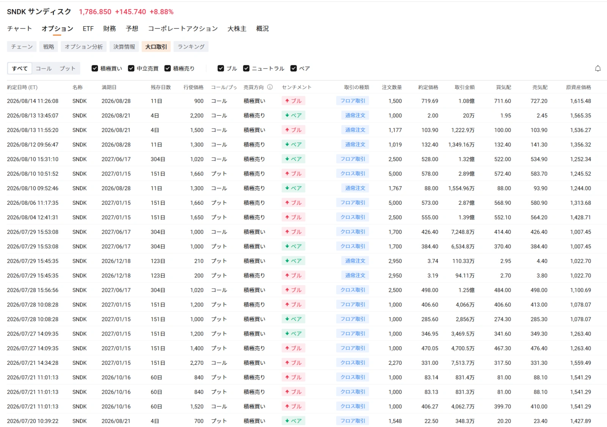Toggle the 中立売買 checkbox

click(131, 68)
